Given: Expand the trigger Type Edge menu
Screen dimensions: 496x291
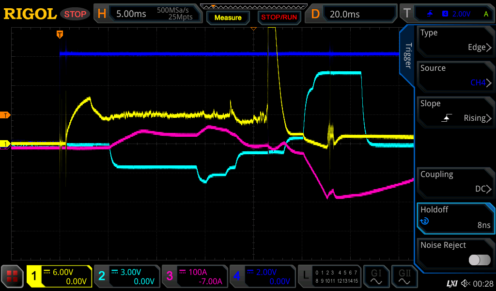Looking at the screenshot, I should pos(455,41).
